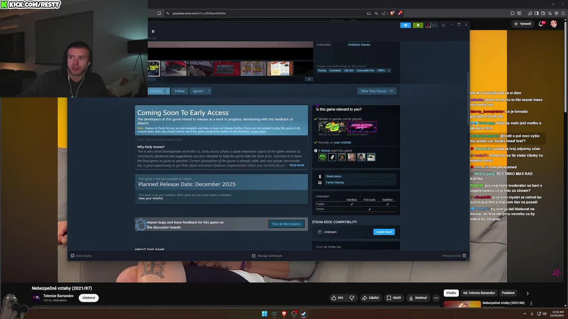This screenshot has width=568, height=319.
Task: Expand Ignore dropdown arrow
Action: [209, 91]
